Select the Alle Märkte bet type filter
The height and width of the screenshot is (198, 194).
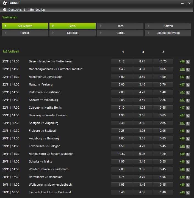click(x=25, y=26)
